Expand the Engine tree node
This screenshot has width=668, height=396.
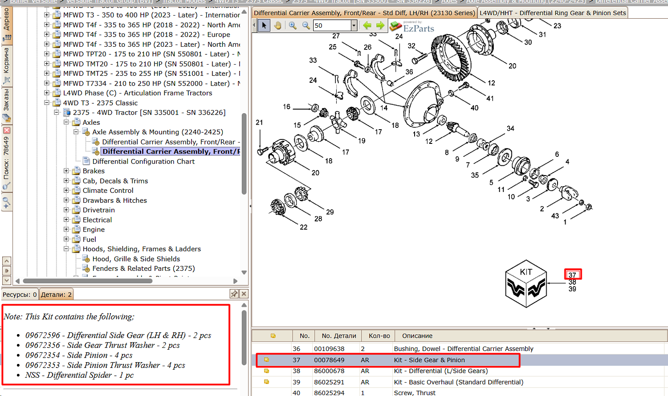66,230
